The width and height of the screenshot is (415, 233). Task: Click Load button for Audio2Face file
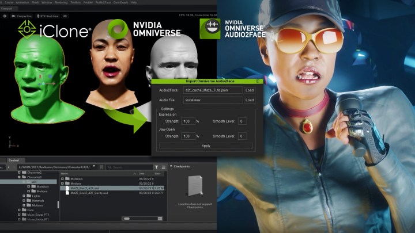[x=250, y=90]
